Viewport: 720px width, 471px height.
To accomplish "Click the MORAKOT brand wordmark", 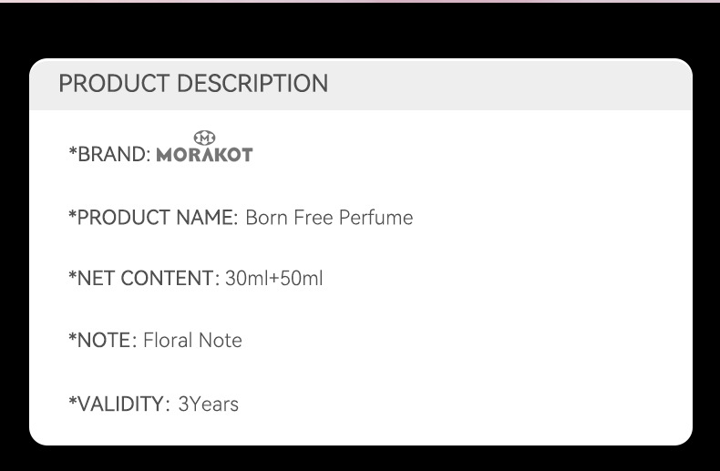I will click(204, 155).
